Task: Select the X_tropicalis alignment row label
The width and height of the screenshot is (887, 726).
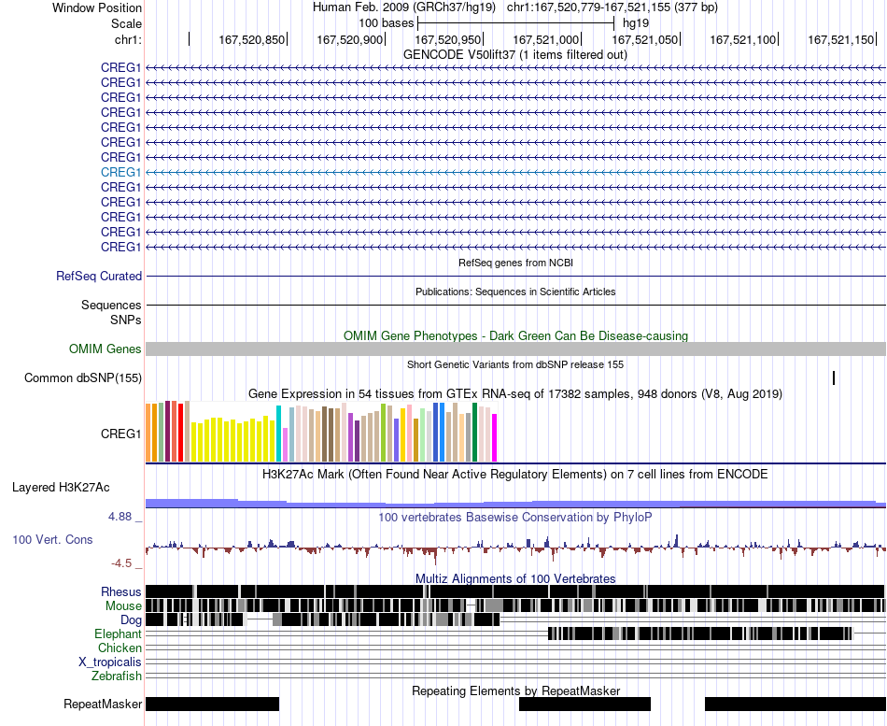Action: click(110, 662)
